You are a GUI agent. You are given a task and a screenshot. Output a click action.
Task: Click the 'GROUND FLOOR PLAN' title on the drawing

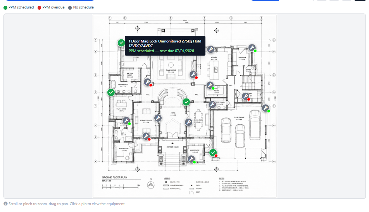tap(114, 177)
